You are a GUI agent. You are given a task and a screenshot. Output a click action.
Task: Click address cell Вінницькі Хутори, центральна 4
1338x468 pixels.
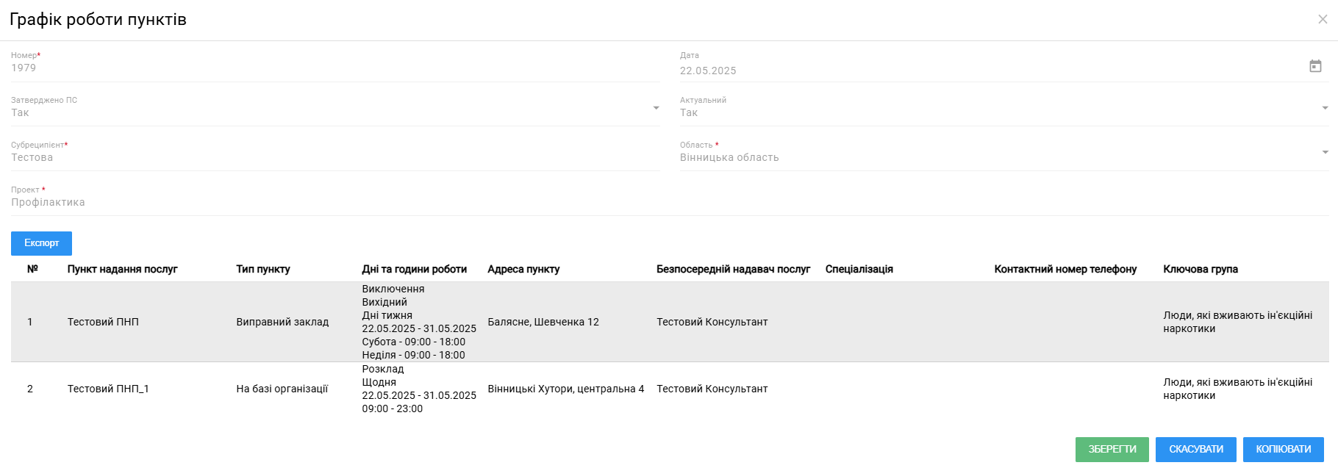(565, 389)
